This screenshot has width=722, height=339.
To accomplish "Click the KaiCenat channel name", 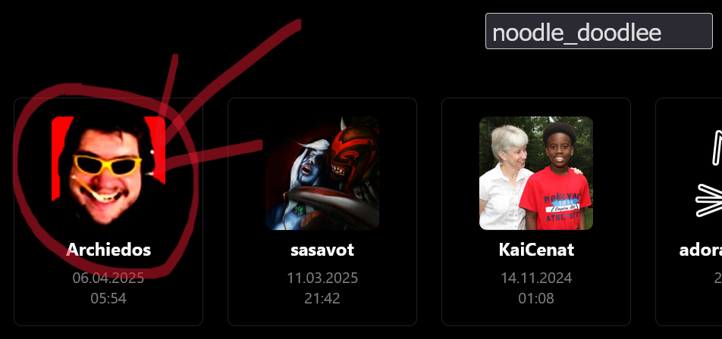I will point(536,250).
